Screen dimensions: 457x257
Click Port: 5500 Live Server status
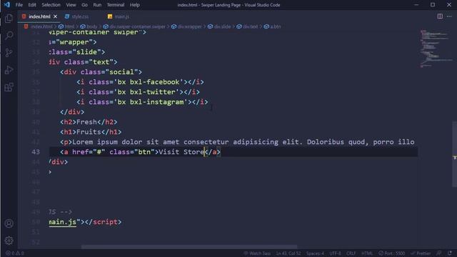click(x=392, y=253)
